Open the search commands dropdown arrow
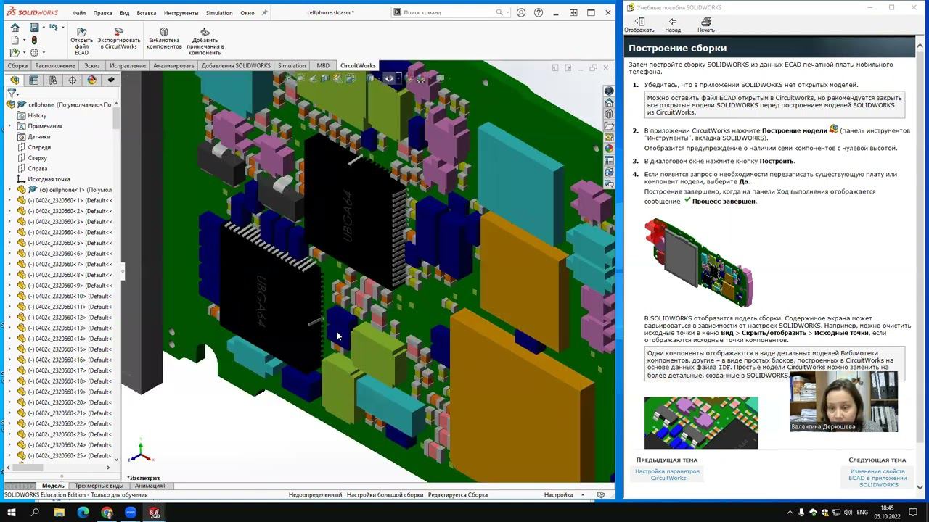The image size is (929, 522). [x=507, y=12]
